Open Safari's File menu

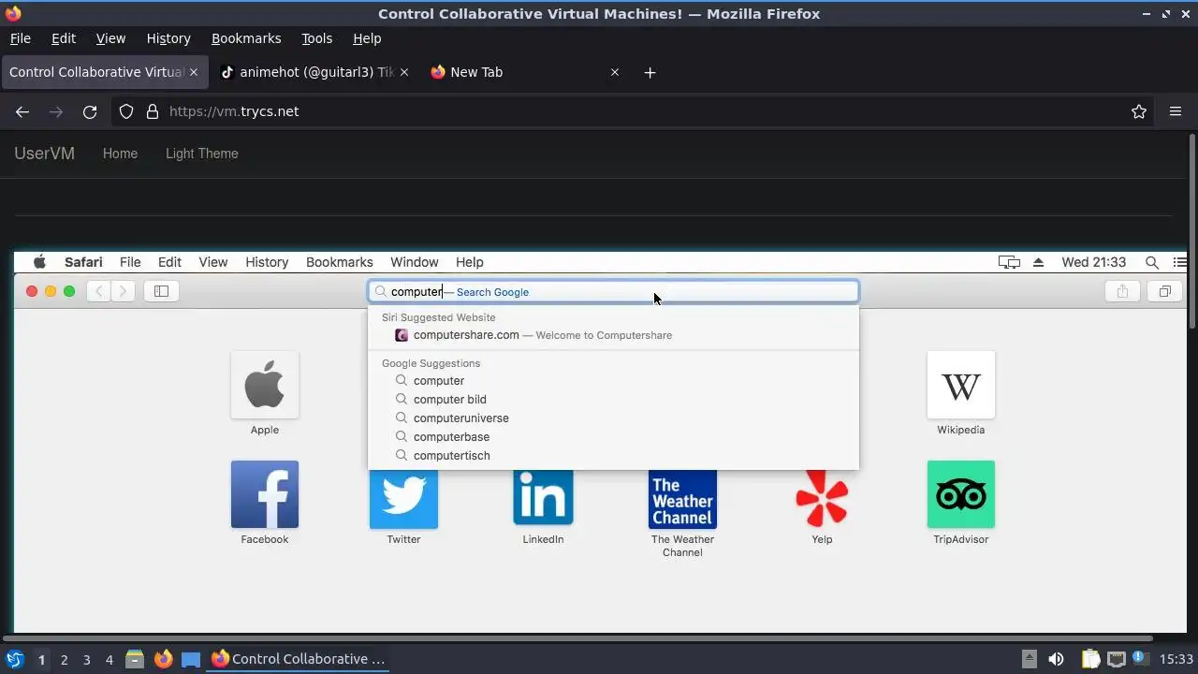(x=130, y=262)
